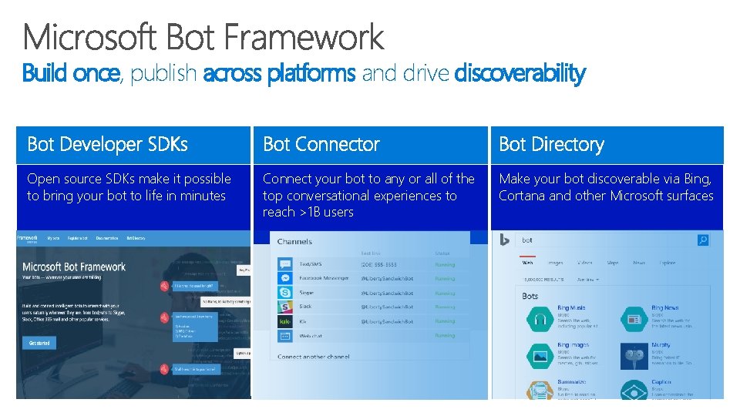Open the Bing Images bot link
The image size is (740, 416).
click(573, 345)
